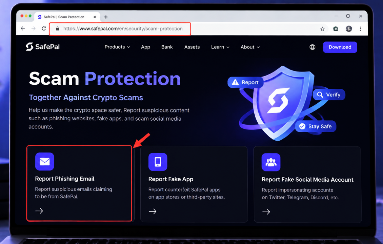Select the SafePal | Scam Protection tab
383x244 pixels.
click(67, 17)
